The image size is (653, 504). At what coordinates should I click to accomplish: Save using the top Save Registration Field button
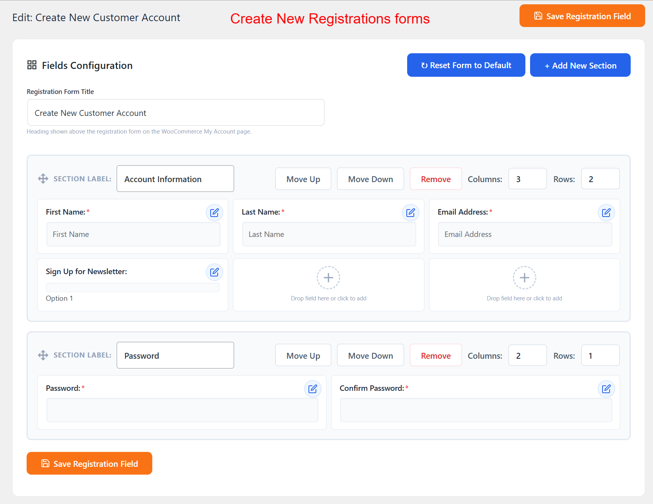coord(582,16)
